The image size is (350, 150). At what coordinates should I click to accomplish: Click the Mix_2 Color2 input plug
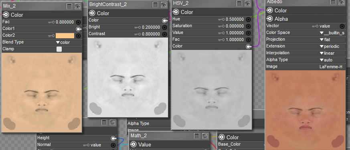(x=78, y=36)
